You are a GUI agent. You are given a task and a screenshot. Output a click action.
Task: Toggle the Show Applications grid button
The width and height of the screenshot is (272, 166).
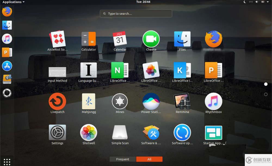(7, 162)
